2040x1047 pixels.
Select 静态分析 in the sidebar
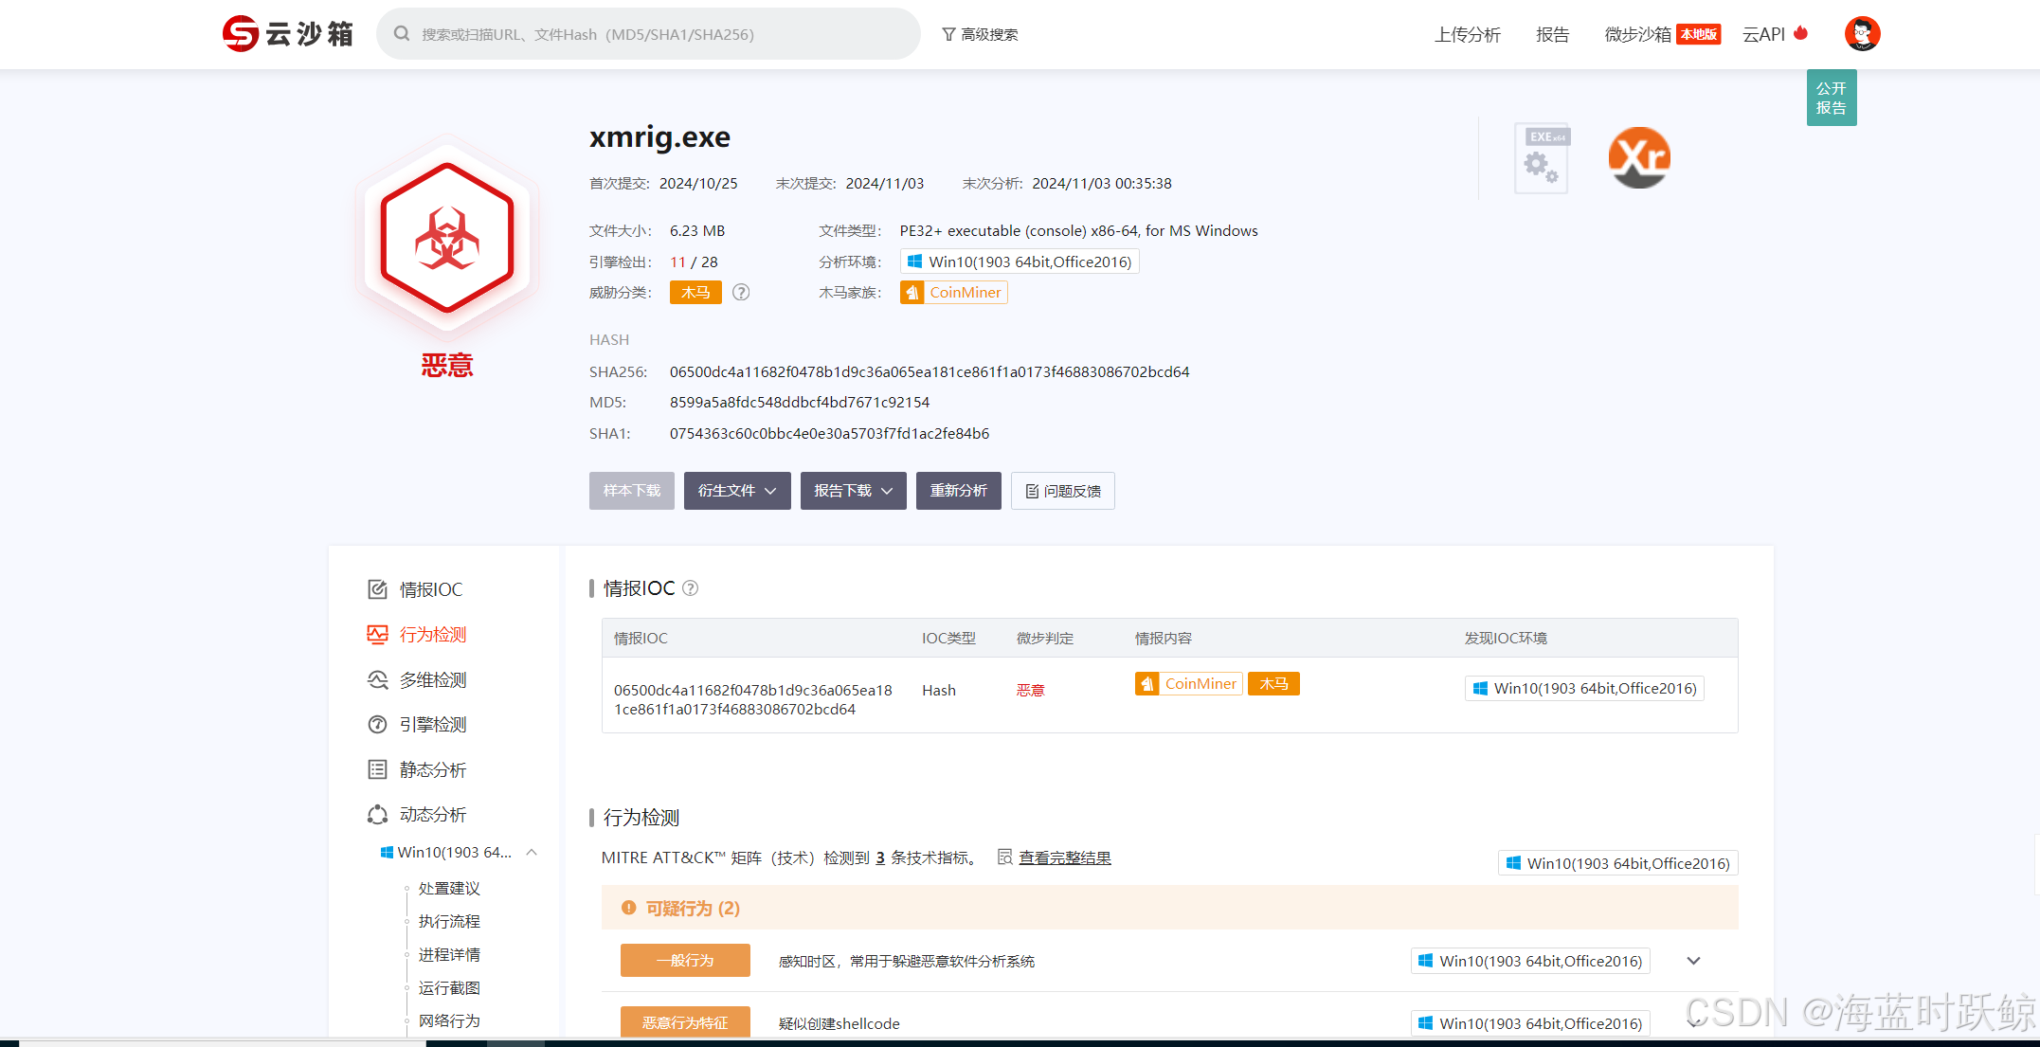pos(432,770)
